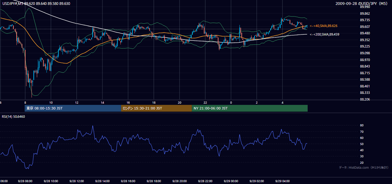The image size is (392, 184).
Task: Click the 9/29 02:00 bottom time label
Action: click(257, 181)
